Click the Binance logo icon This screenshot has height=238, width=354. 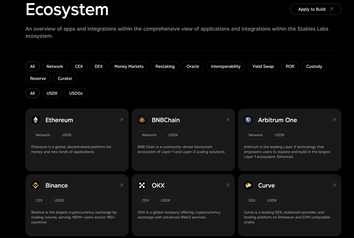pos(36,185)
